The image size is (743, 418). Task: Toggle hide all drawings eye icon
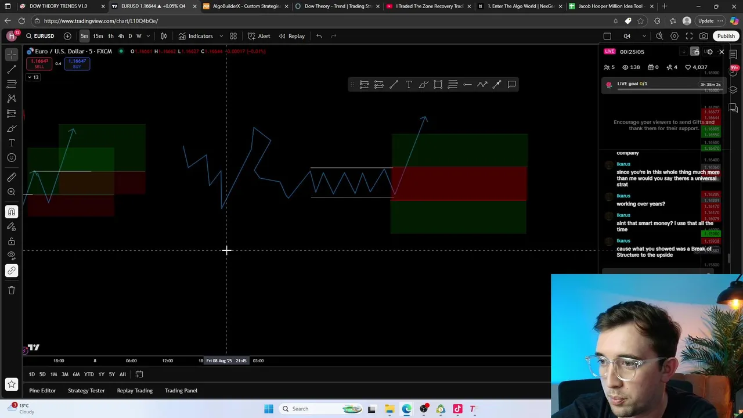pos(12,256)
